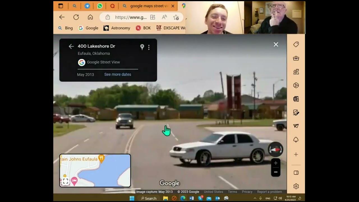Close Street View with the X button
This screenshot has width=359, height=202.
pyautogui.click(x=276, y=44)
